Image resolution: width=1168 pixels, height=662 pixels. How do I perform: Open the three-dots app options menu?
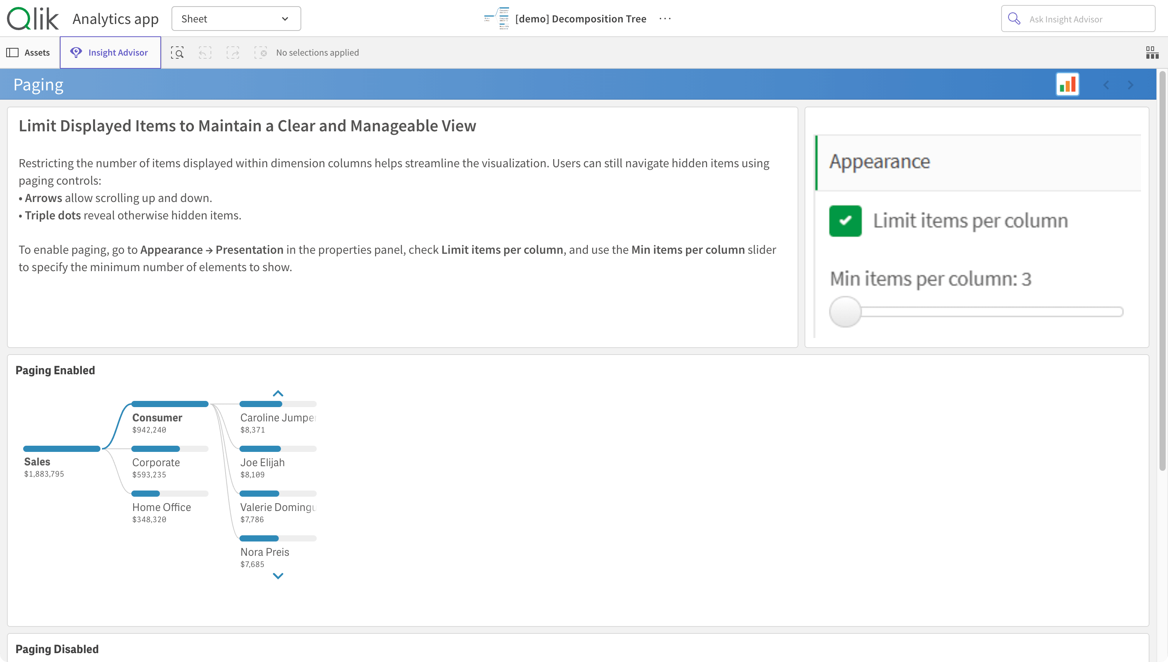click(665, 19)
